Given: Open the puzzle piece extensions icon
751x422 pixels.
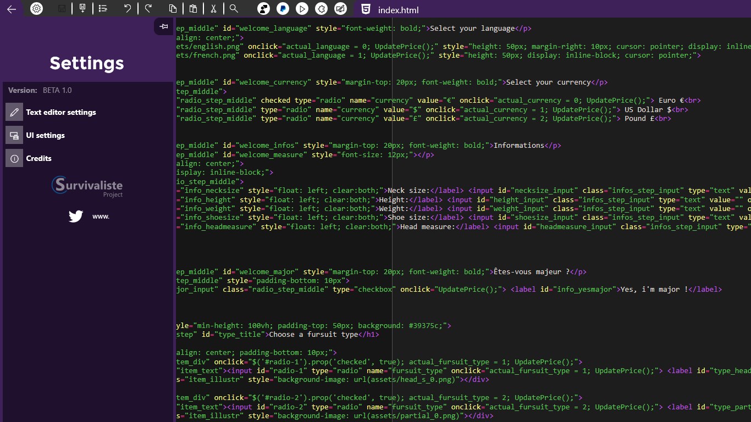Looking at the screenshot, I should [x=322, y=9].
